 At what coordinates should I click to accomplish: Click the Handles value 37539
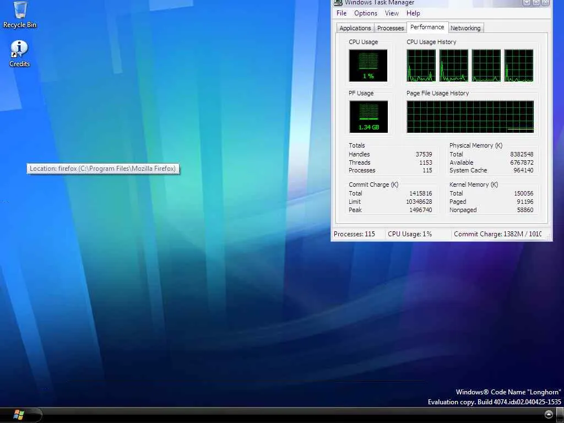pyautogui.click(x=424, y=154)
